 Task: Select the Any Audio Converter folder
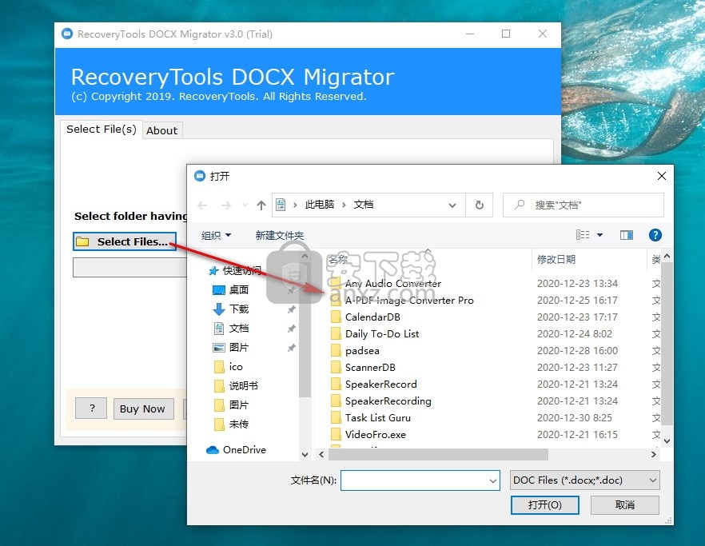[393, 283]
